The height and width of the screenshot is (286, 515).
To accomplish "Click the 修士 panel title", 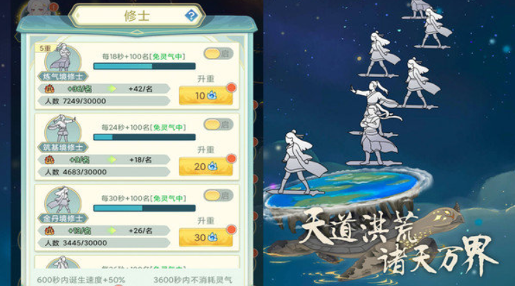I will click(137, 16).
